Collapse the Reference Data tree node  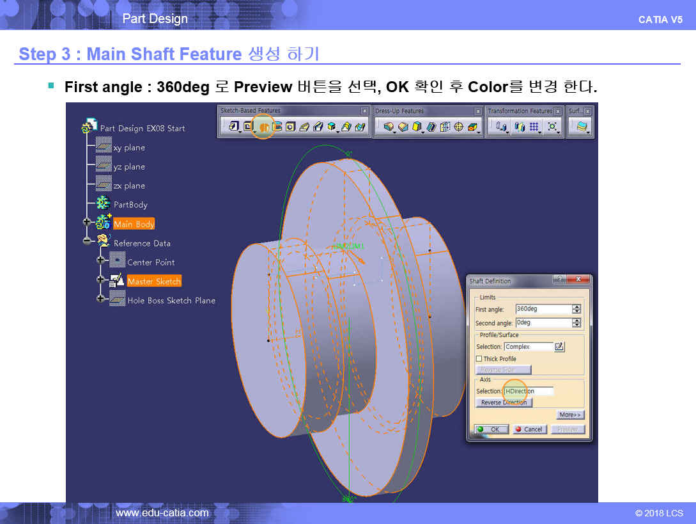(87, 241)
